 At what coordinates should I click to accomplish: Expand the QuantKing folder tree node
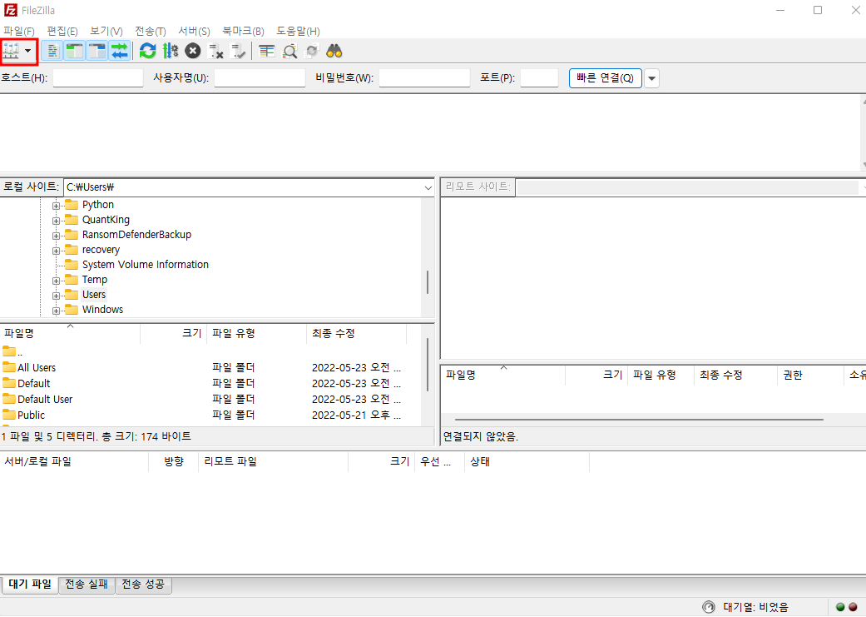[x=56, y=221]
